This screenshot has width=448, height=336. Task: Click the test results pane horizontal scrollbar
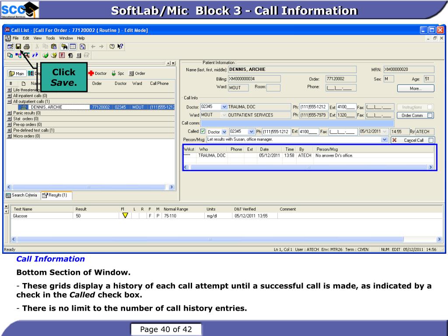click(x=226, y=239)
